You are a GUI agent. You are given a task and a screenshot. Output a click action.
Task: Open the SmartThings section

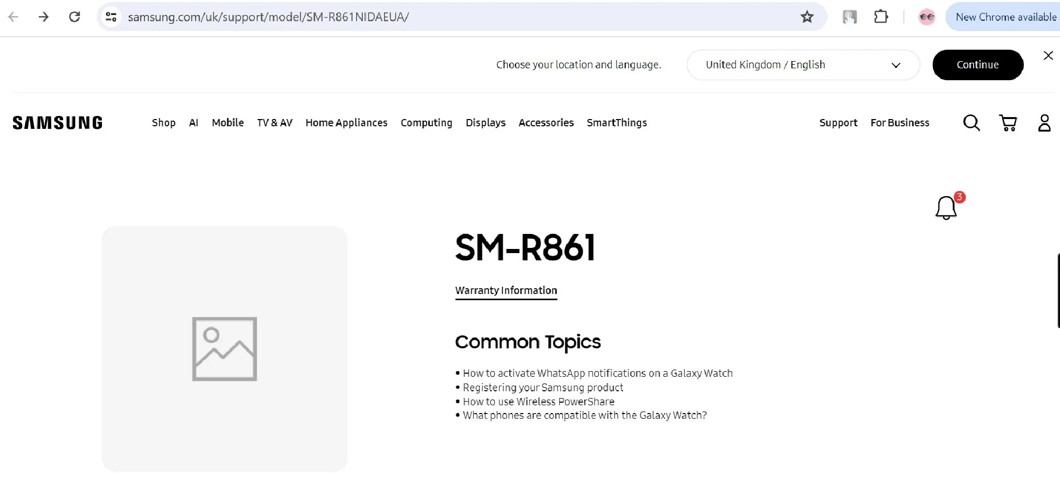(x=616, y=123)
